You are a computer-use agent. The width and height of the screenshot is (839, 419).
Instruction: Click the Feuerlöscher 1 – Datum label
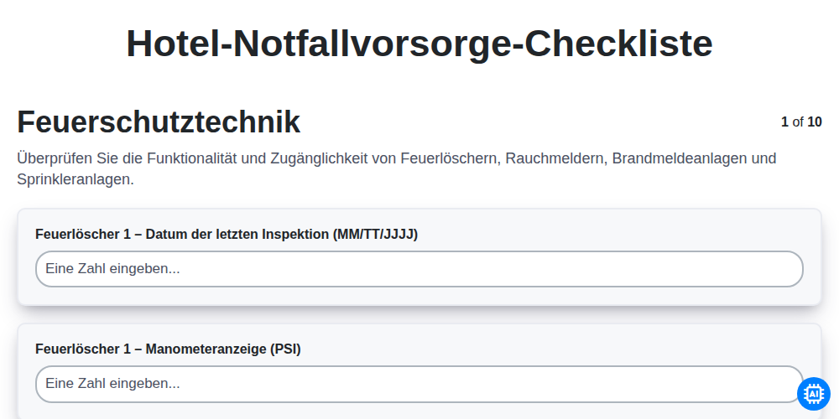pos(227,234)
